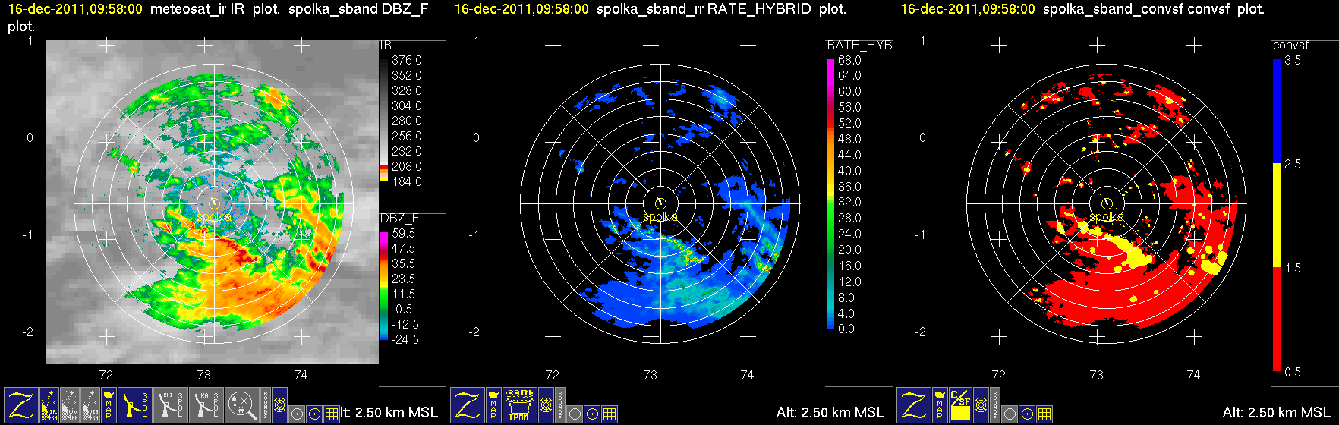The image size is (1339, 425).
Task: Toggle the BOUNDS overlay in the left panel
Action: click(x=265, y=405)
